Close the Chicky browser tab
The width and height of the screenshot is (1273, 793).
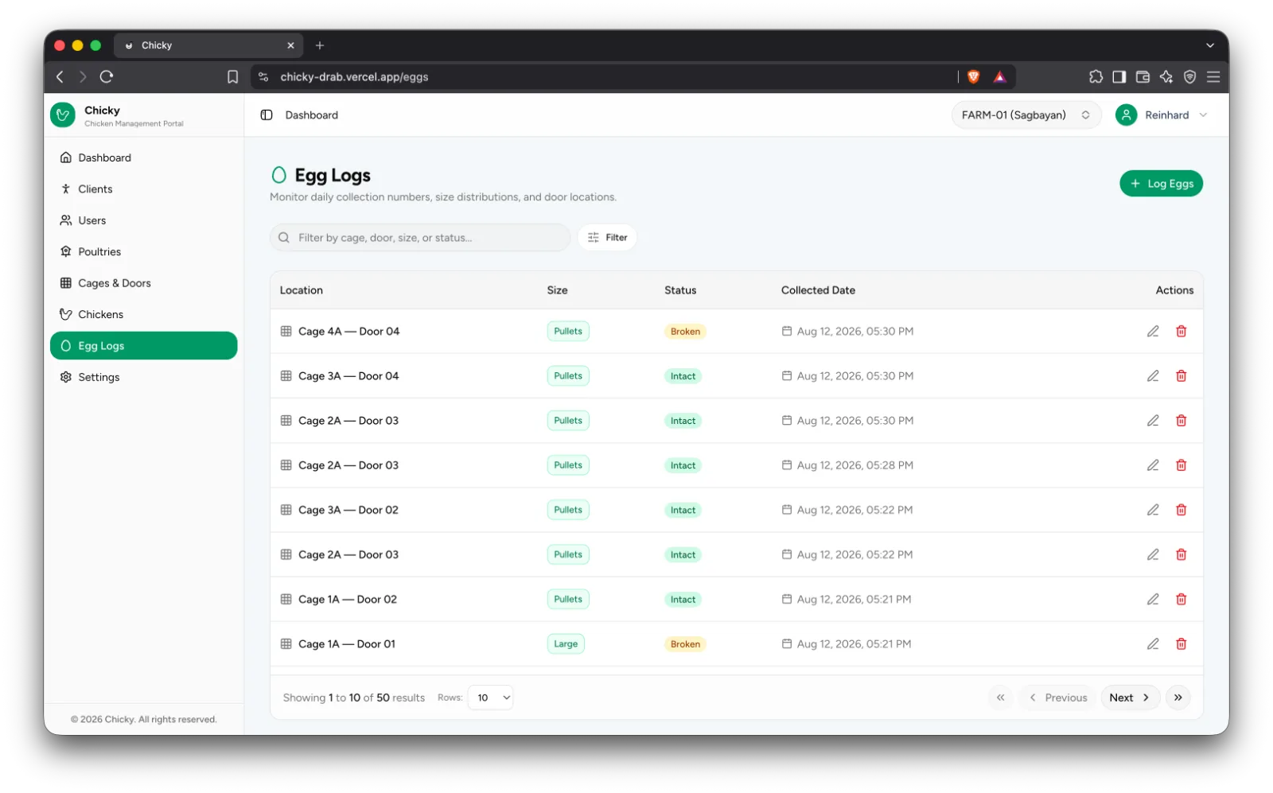click(290, 45)
